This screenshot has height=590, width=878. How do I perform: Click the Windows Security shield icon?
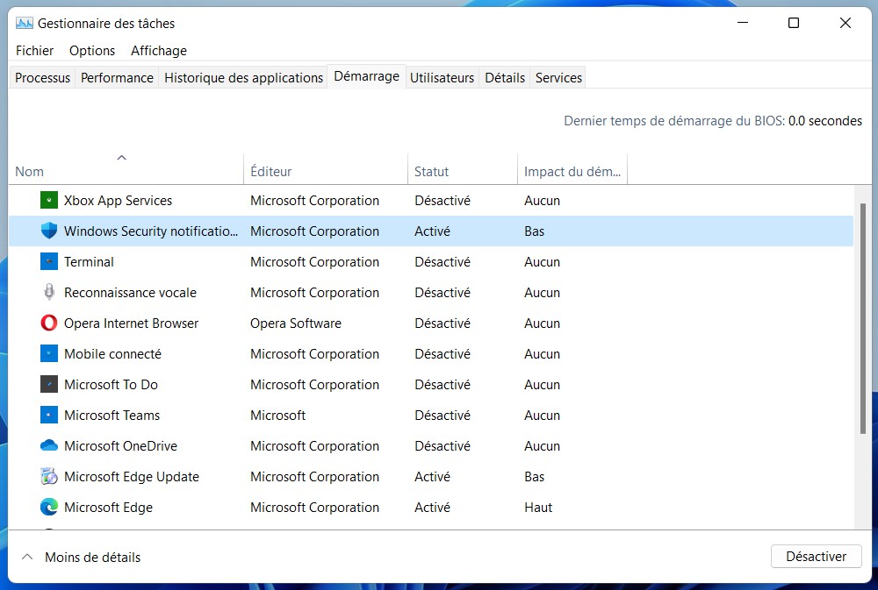(48, 231)
